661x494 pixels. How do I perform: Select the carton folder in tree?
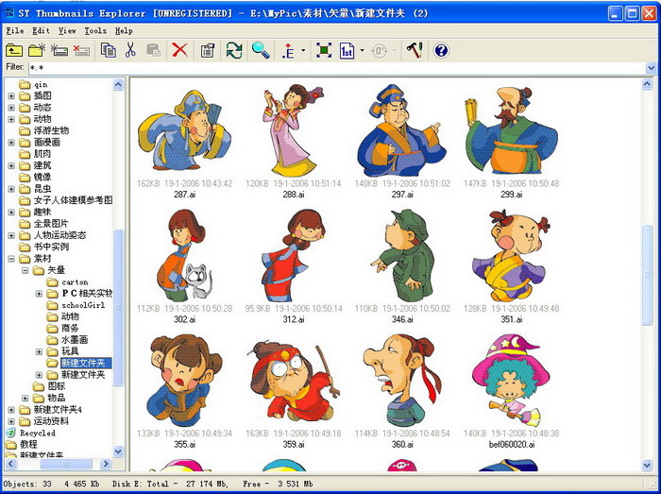pos(75,282)
